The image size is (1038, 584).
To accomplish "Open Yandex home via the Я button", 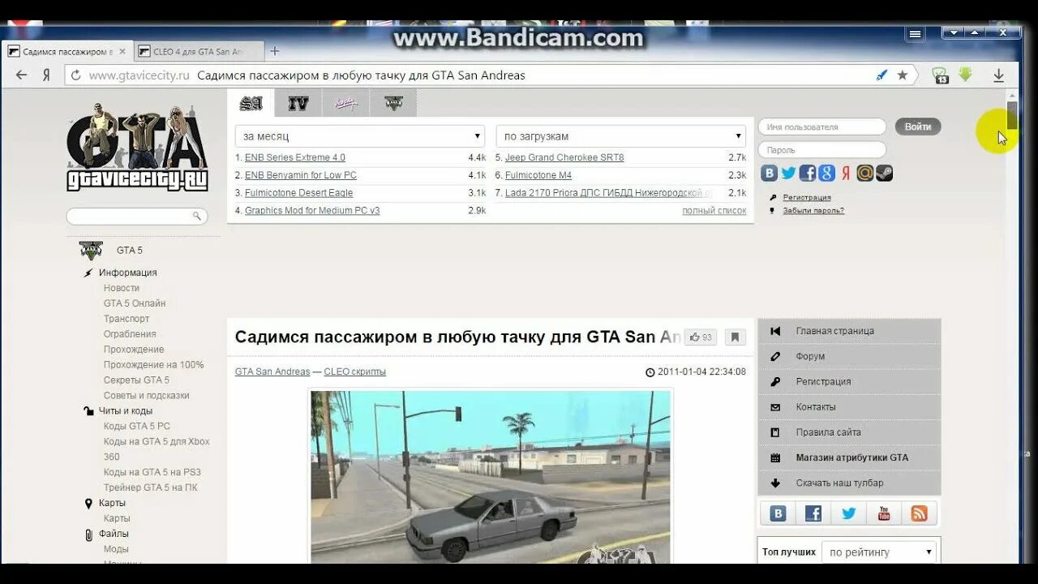I will pos(47,75).
